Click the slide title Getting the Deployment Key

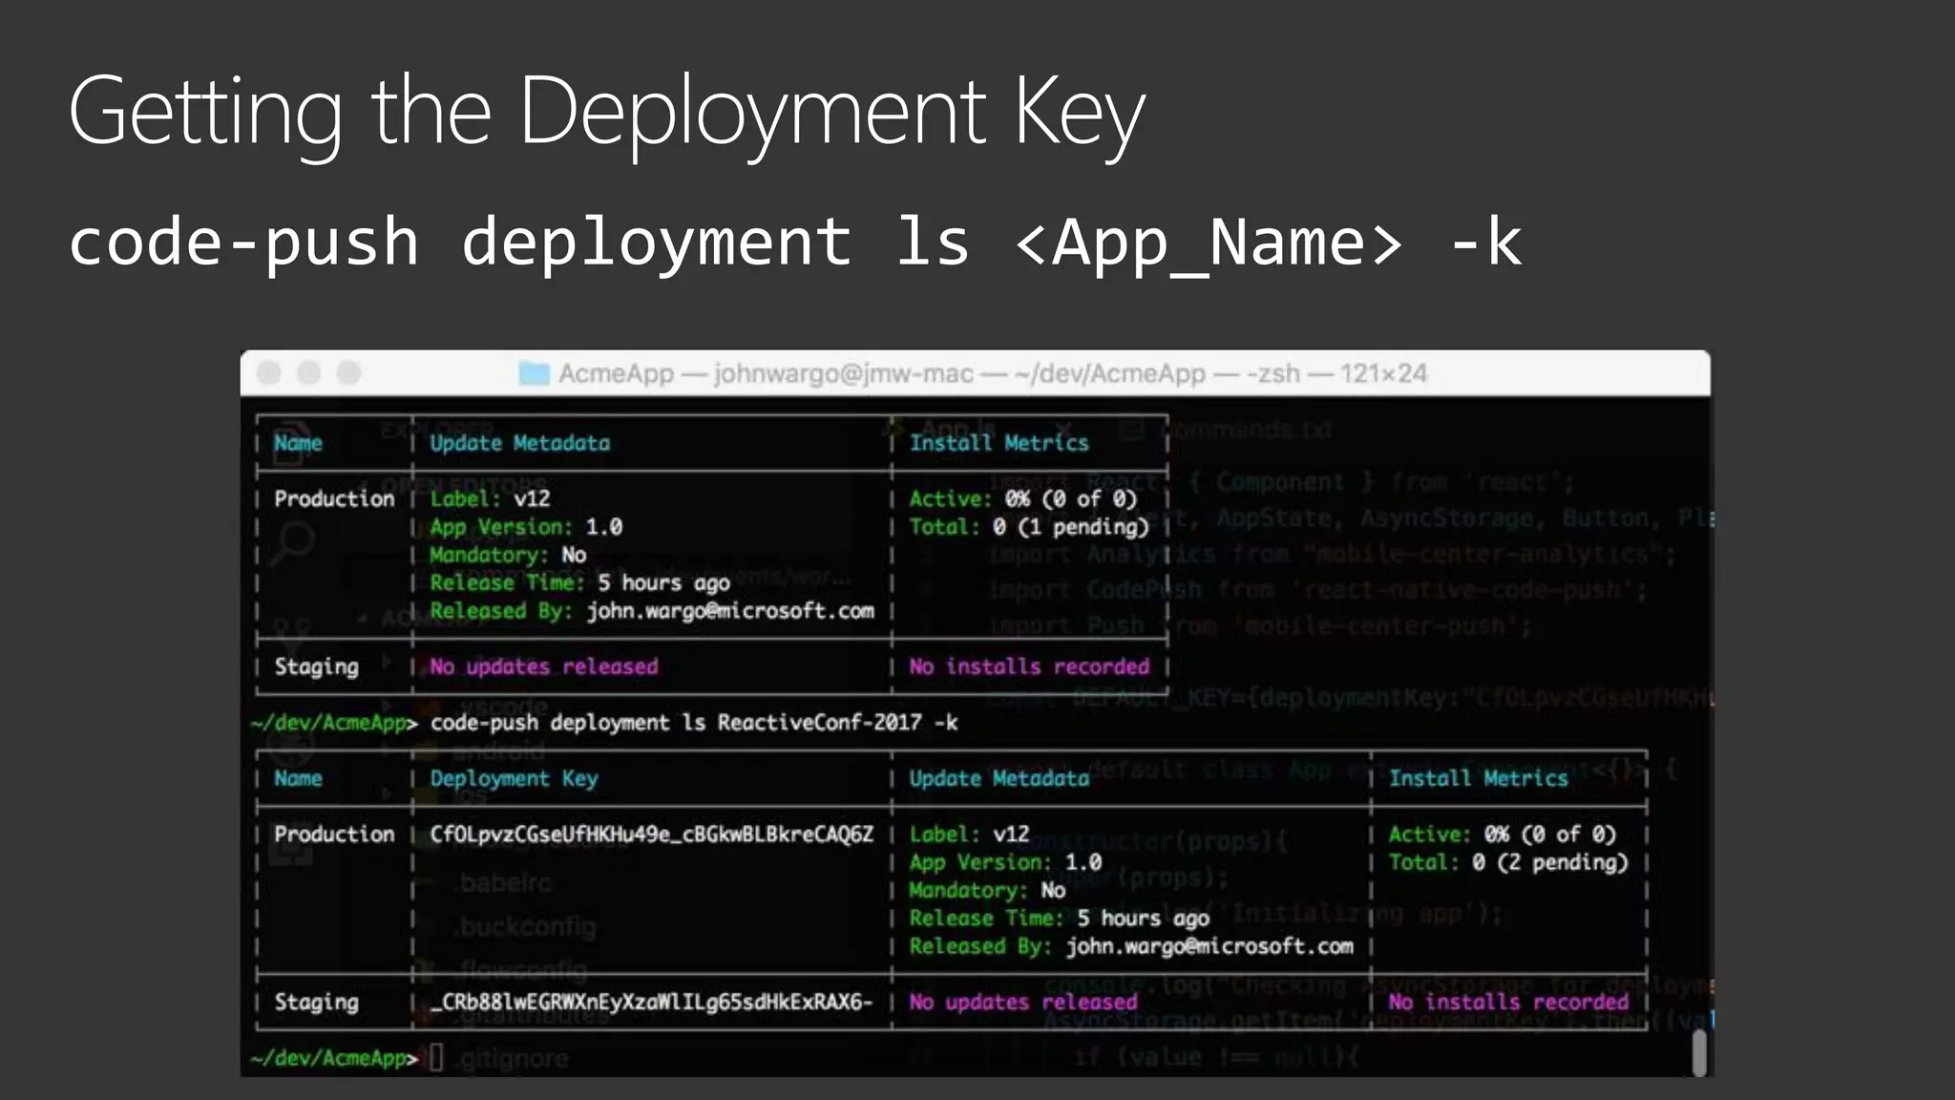tap(606, 112)
